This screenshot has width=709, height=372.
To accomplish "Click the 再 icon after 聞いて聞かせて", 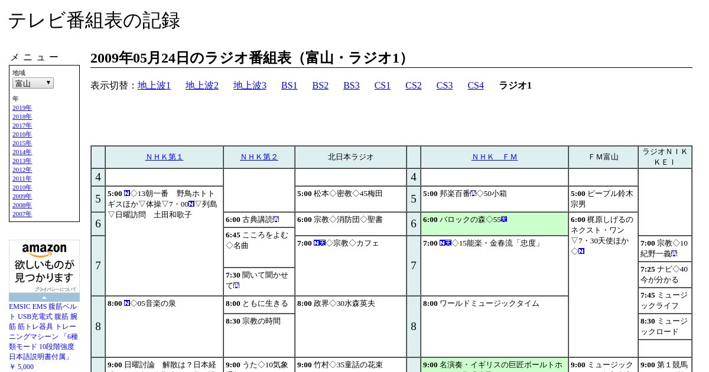I will pos(236,286).
